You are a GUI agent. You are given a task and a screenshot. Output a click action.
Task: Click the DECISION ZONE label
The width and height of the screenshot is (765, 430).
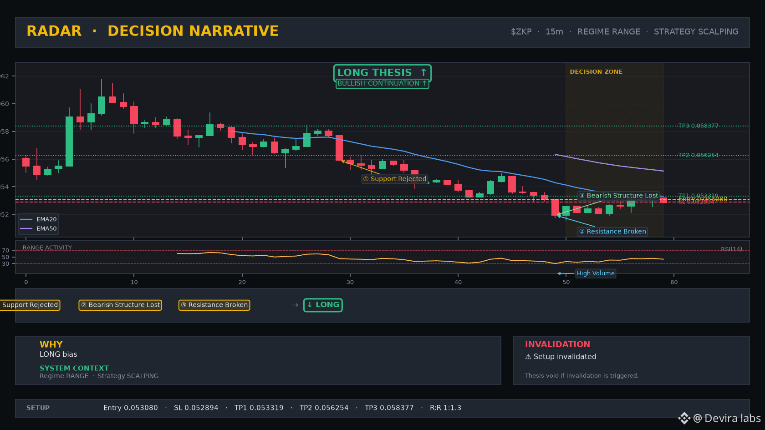point(596,72)
